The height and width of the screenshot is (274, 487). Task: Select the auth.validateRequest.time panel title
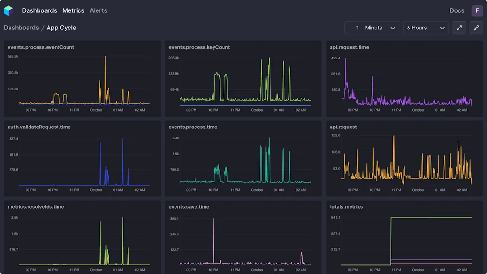39,127
